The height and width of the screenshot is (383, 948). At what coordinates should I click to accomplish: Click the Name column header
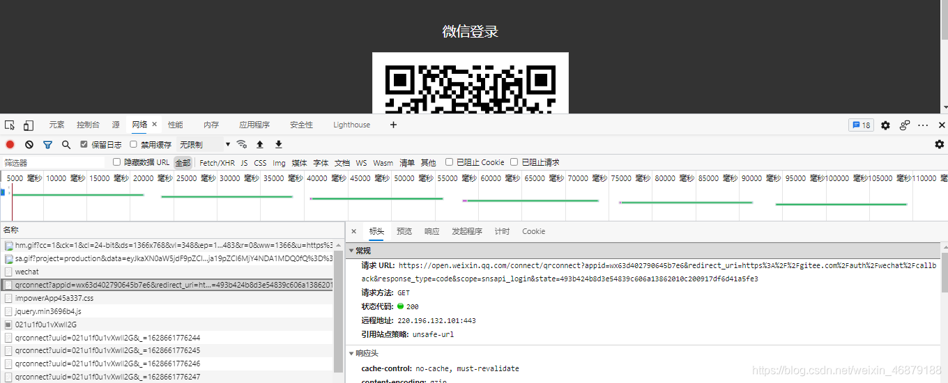click(171, 230)
